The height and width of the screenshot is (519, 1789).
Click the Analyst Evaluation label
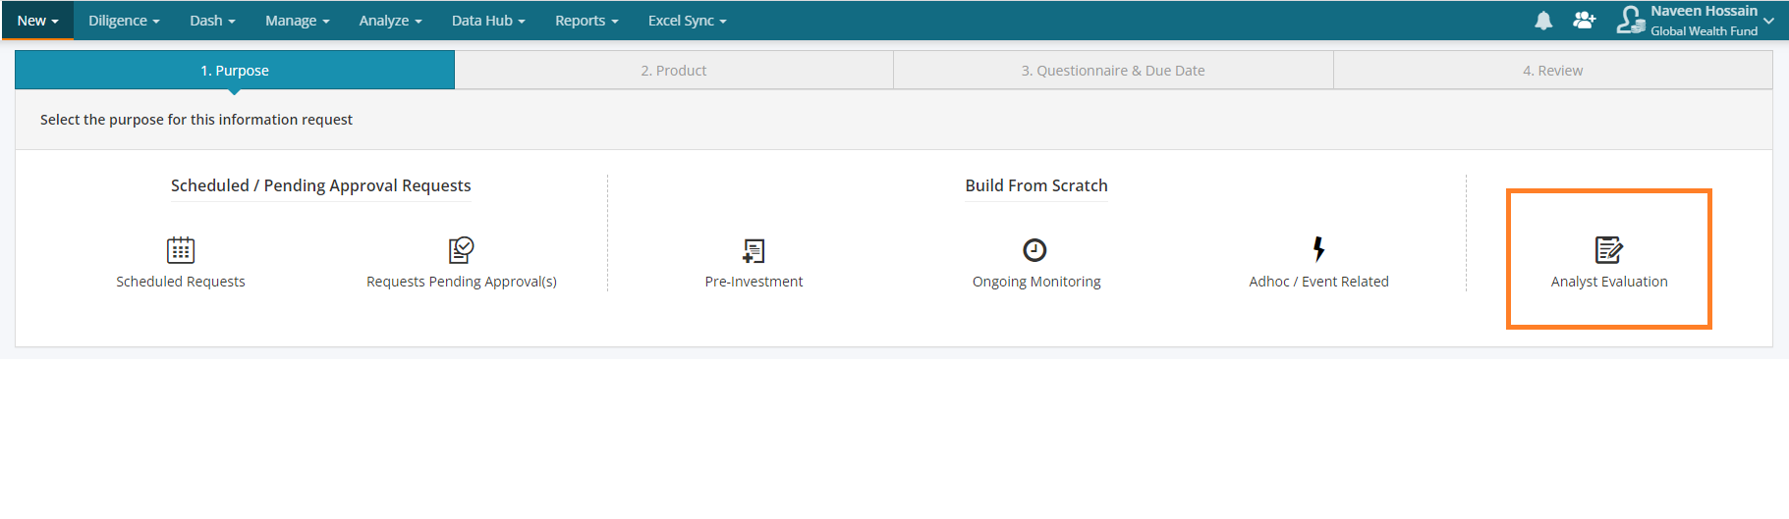1609,282
